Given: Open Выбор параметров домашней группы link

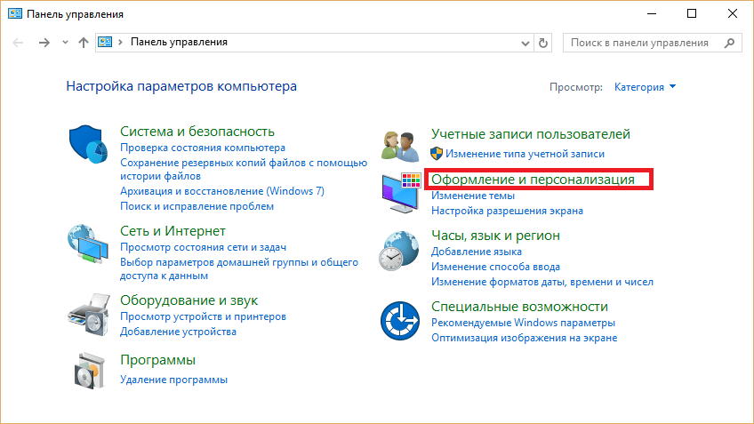Looking at the screenshot, I should pos(239,268).
